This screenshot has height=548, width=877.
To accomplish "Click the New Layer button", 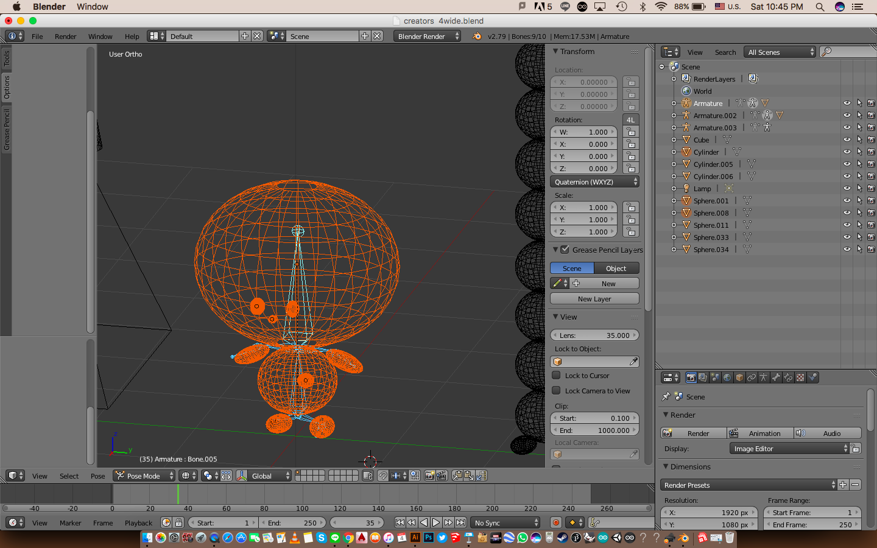I will pos(594,299).
